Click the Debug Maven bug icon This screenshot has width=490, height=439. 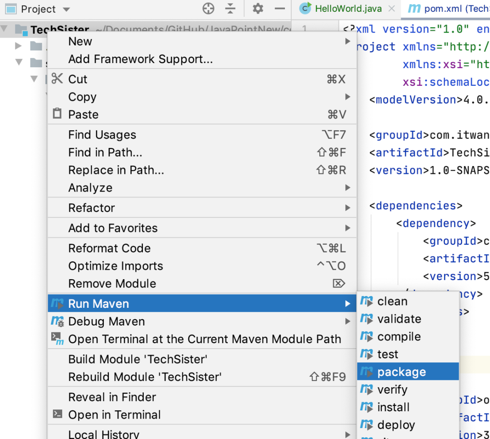pyautogui.click(x=58, y=321)
